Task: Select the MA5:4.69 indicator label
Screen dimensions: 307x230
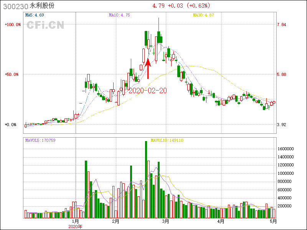Action: click(35, 15)
